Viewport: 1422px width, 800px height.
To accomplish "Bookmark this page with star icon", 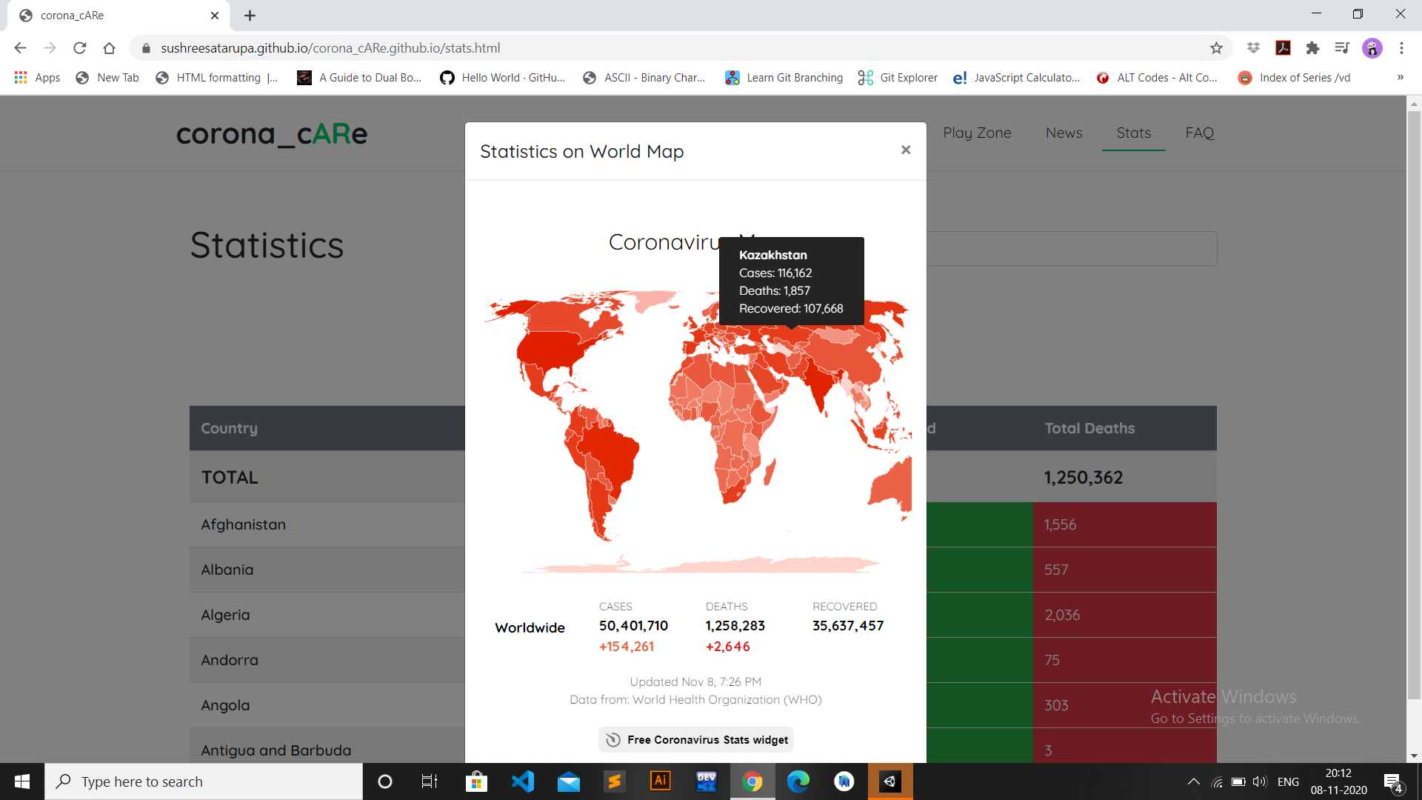I will pos(1216,48).
